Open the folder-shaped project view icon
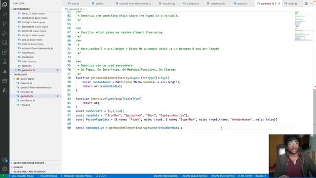This screenshot has height=178, width=316. point(4,81)
